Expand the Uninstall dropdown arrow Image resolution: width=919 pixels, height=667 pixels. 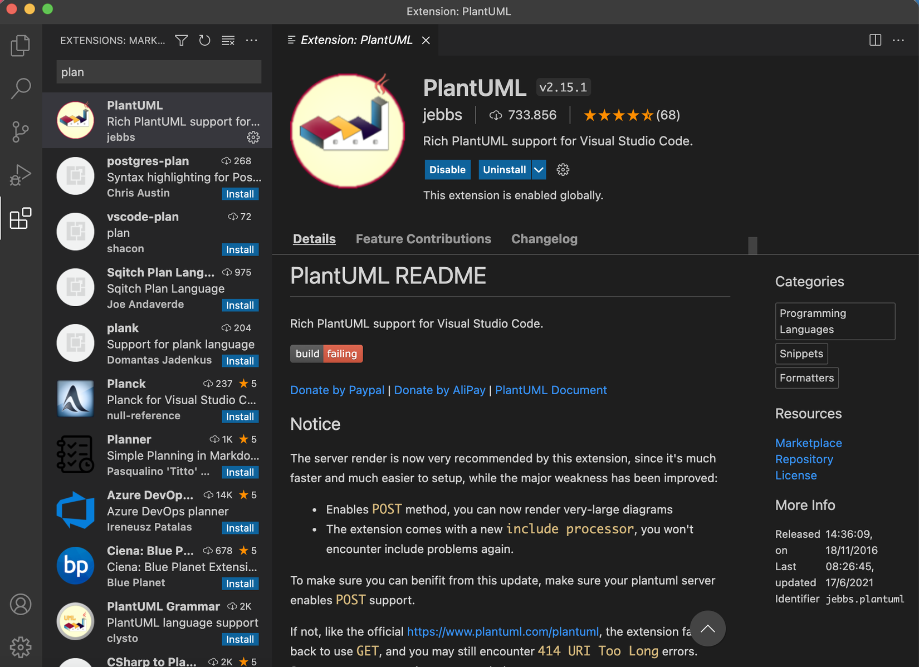tap(538, 169)
